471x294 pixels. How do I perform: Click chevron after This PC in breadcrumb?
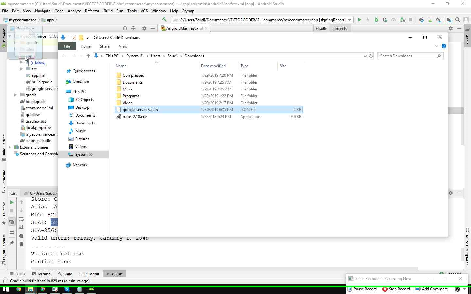pos(122,56)
